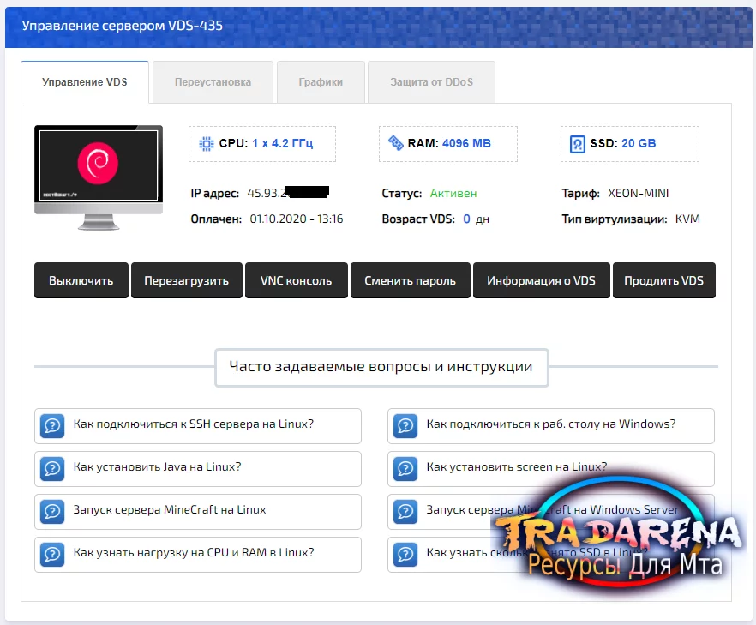
Task: Open the VNC консоль
Action: coord(296,280)
